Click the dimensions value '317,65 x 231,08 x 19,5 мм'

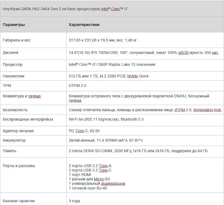pos(92,40)
